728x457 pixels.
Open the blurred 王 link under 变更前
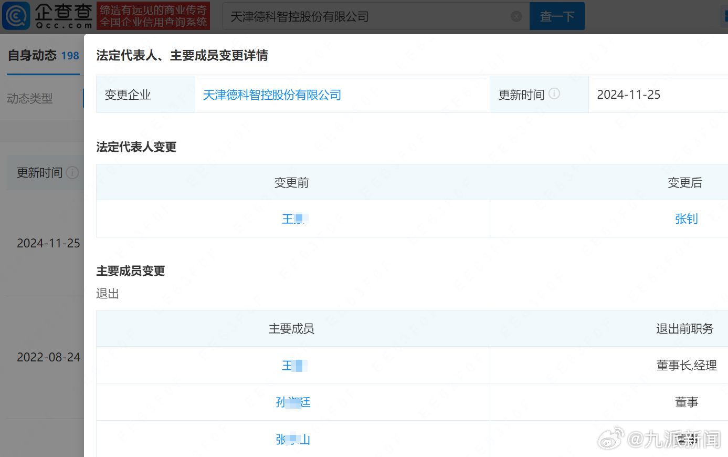pyautogui.click(x=294, y=219)
